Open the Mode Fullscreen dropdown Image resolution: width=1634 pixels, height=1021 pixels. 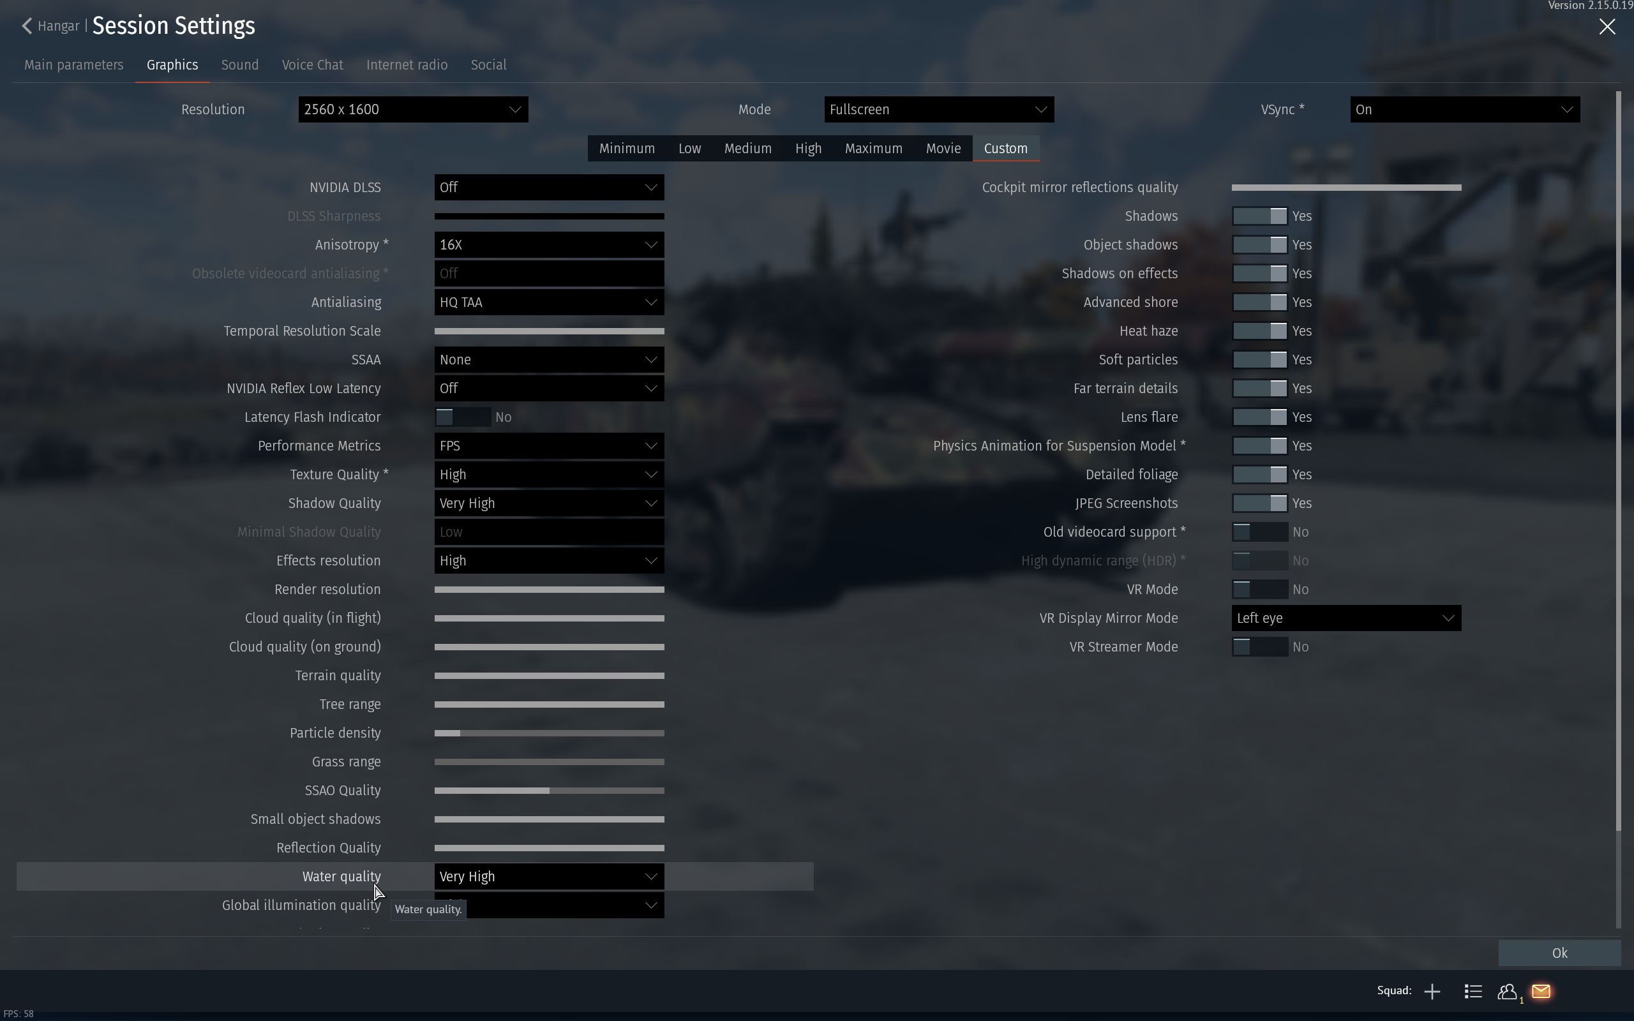938,109
